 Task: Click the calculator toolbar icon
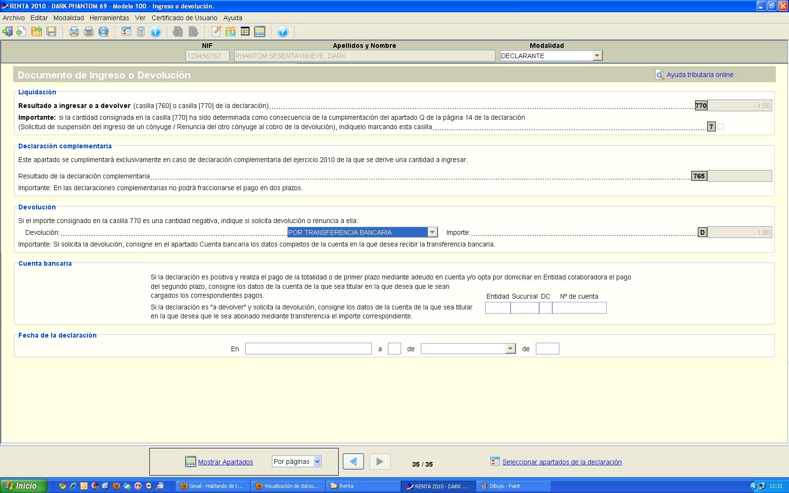(x=140, y=31)
